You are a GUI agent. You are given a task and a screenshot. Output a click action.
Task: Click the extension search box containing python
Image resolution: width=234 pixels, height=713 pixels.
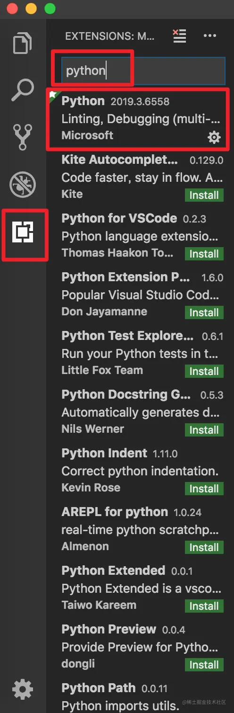pos(143,71)
